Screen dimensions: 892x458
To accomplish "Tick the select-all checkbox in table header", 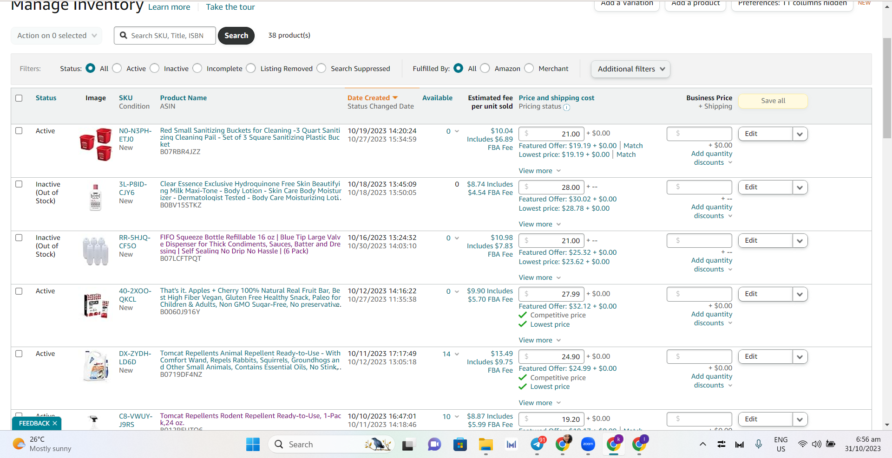I will [19, 98].
